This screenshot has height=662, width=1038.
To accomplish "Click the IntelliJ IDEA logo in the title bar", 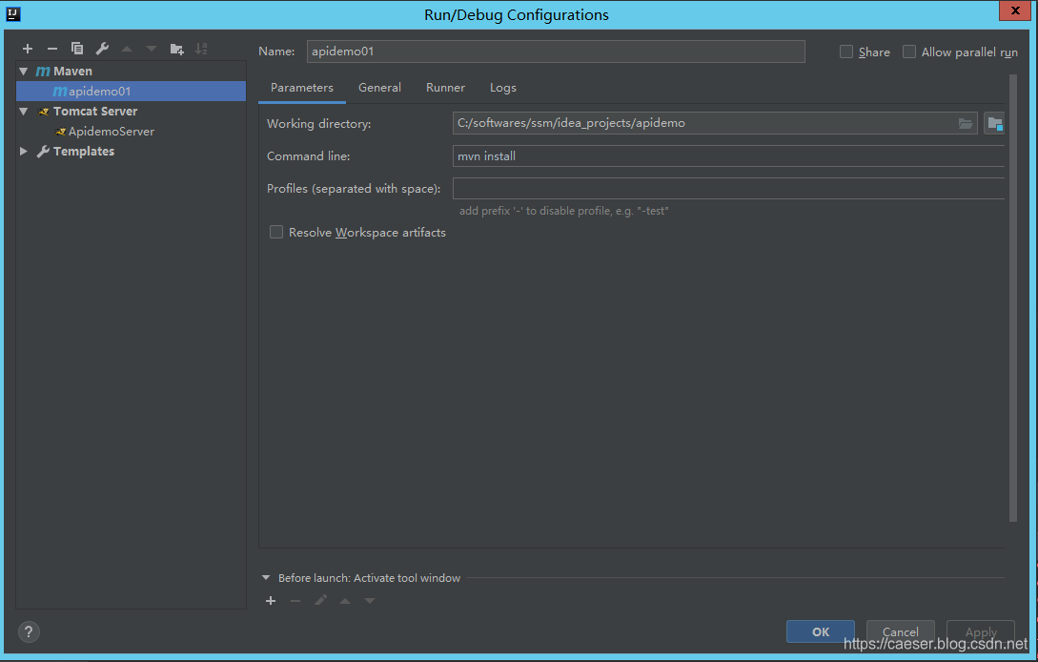I will point(12,14).
